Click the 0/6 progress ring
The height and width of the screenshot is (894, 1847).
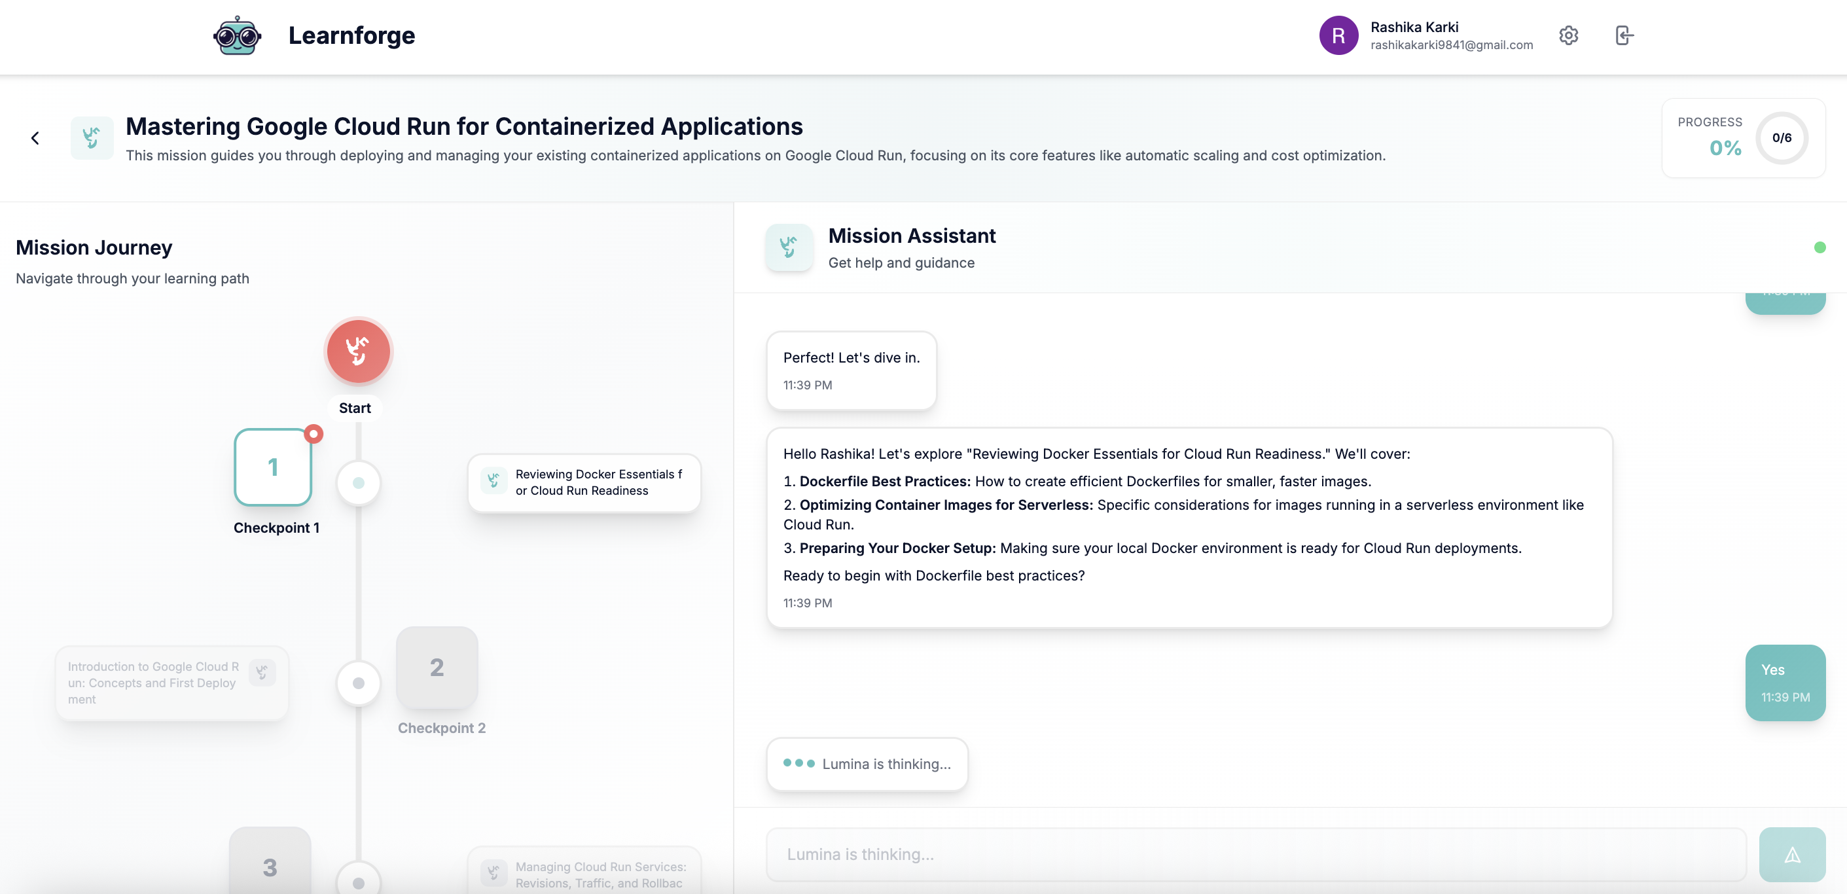(1781, 137)
